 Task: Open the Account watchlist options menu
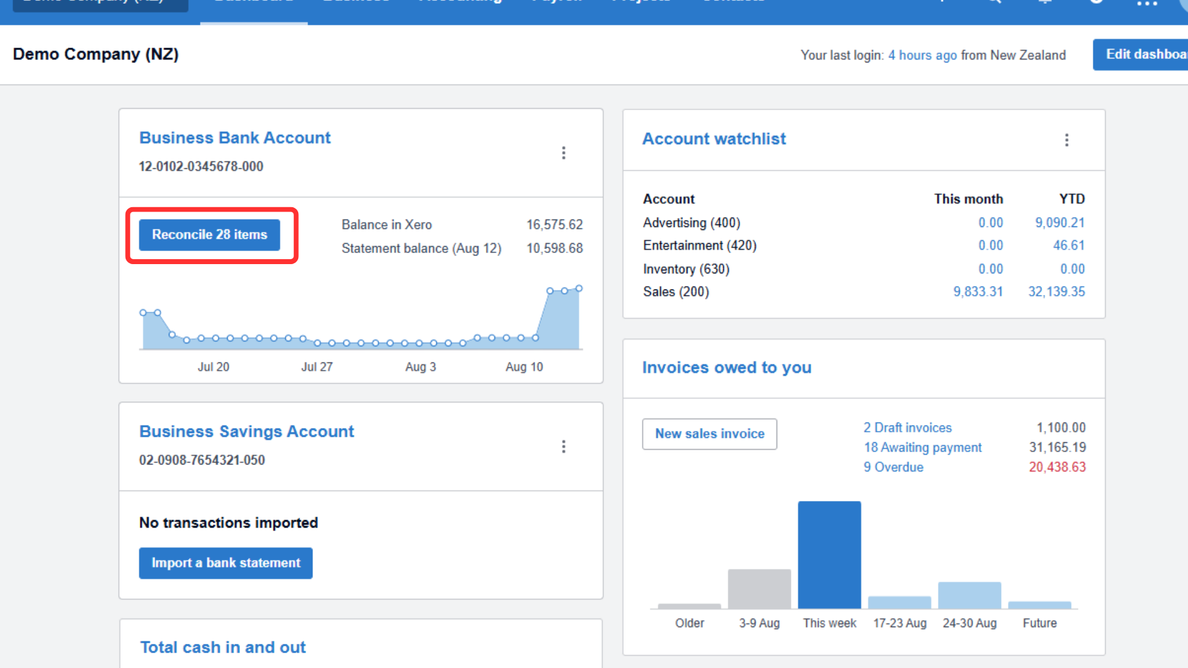[1066, 140]
